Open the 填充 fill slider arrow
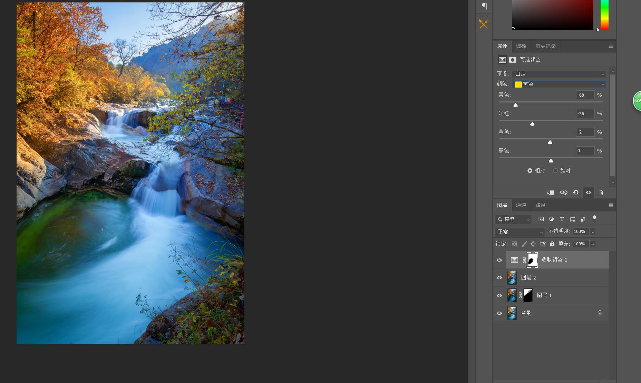 [x=593, y=244]
